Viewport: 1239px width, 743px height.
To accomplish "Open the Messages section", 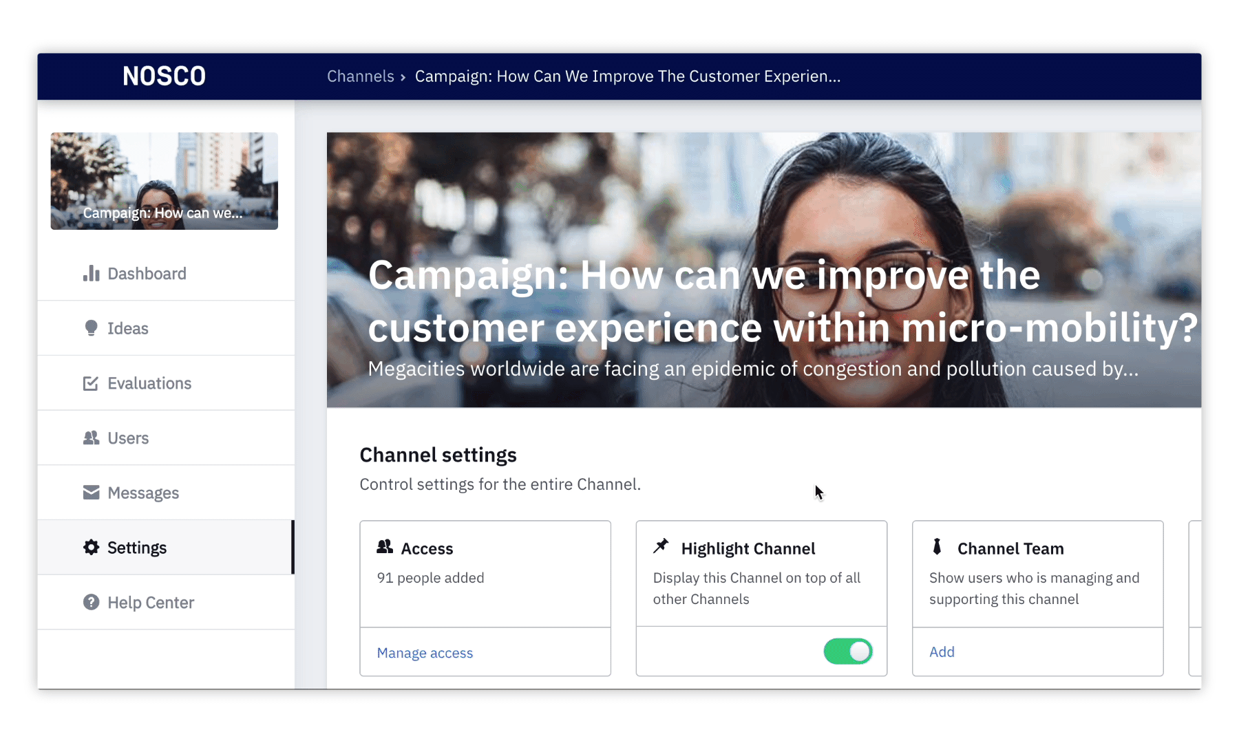I will click(x=166, y=493).
